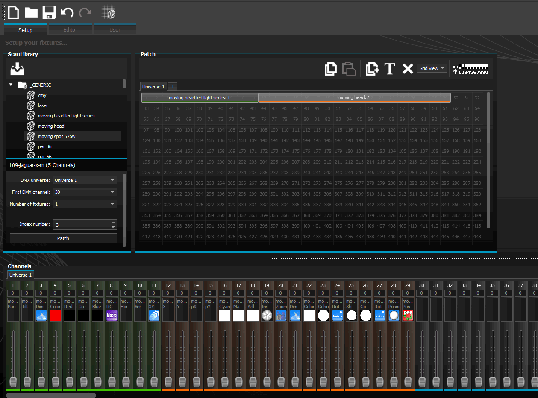Click the Gobo icon on channel 26
The image size is (538, 398).
(x=365, y=316)
